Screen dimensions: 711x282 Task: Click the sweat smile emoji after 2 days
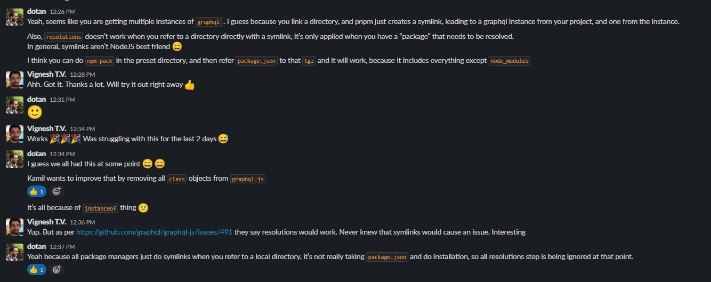pos(223,139)
